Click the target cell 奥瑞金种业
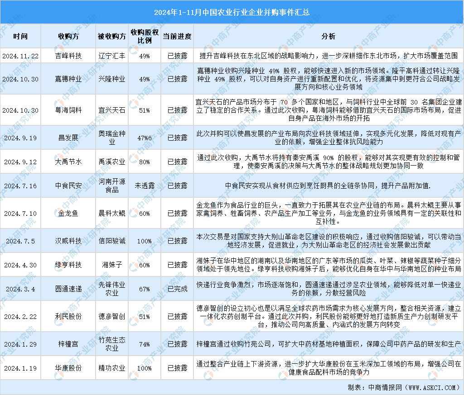Viewport: 464px width, 395px height. tap(112, 138)
